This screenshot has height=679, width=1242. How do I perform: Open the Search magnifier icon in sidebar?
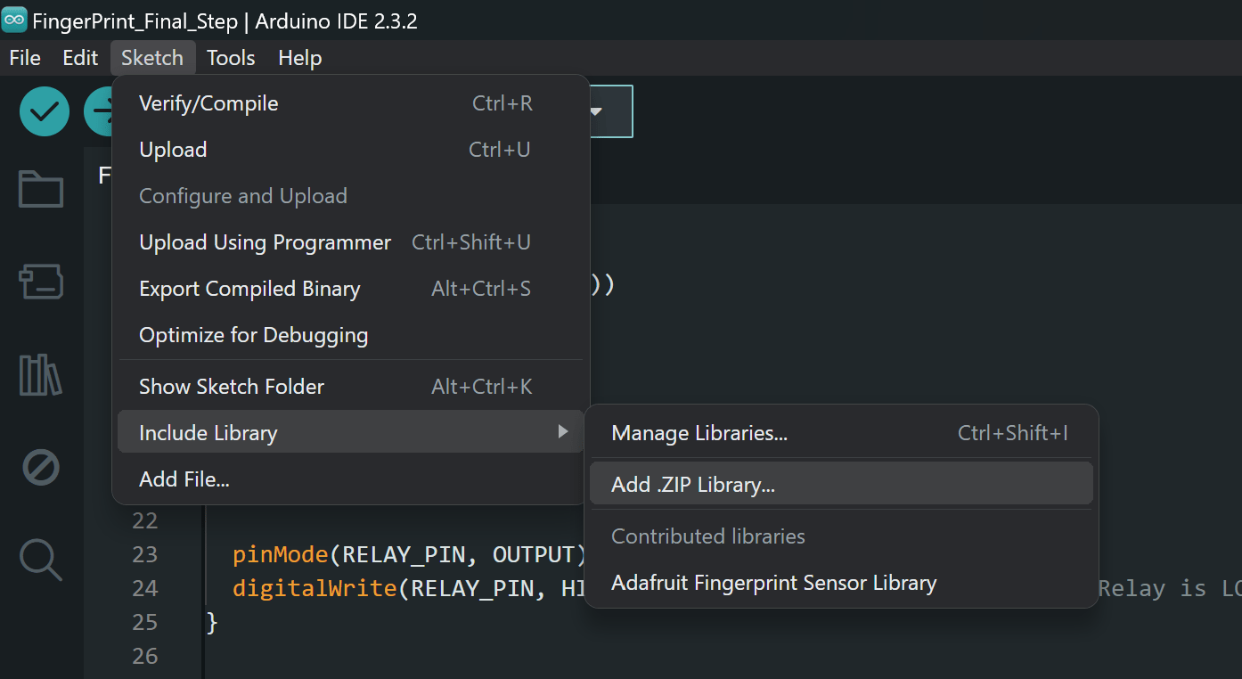tap(41, 560)
